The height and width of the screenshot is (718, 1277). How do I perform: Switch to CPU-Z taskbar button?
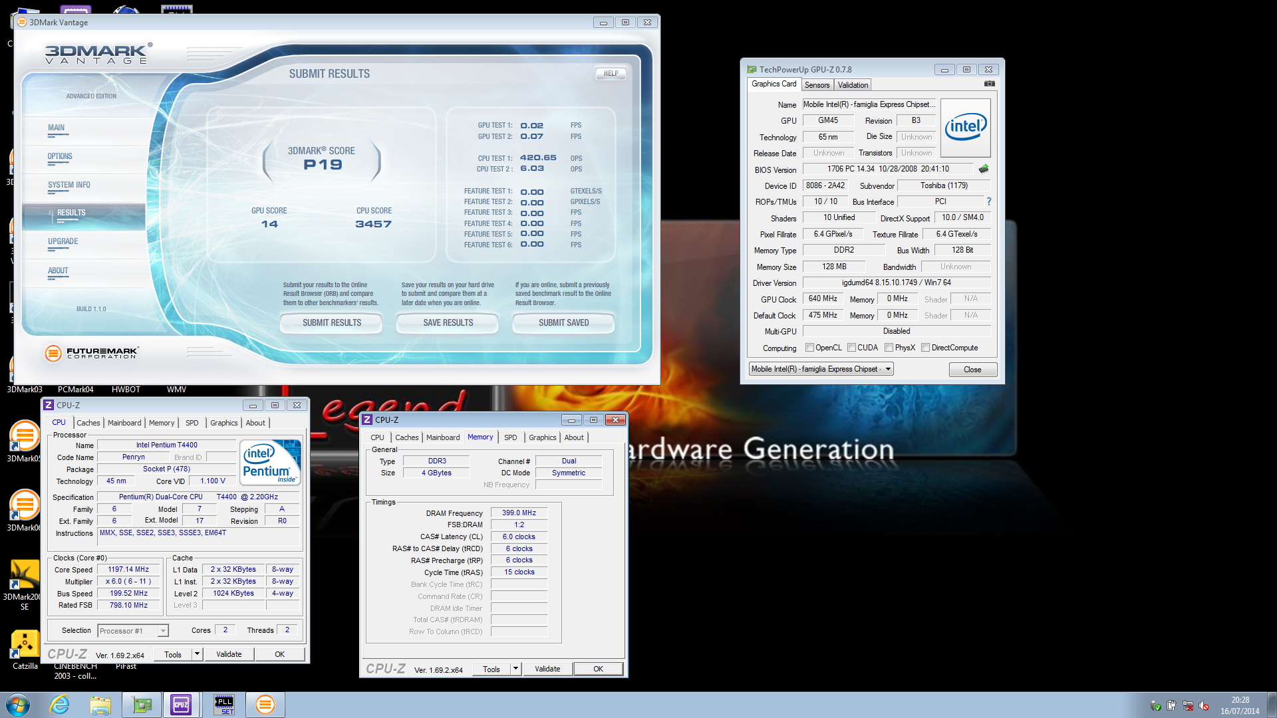pyautogui.click(x=181, y=705)
